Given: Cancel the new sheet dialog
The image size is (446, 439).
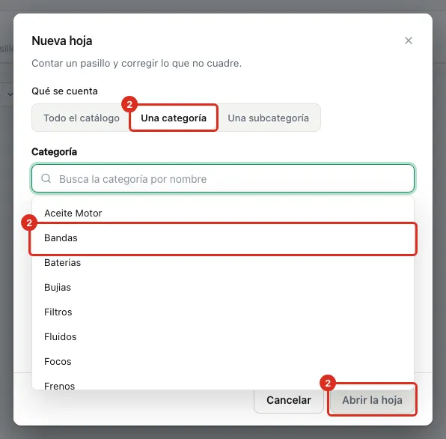Looking at the screenshot, I should 289,400.
